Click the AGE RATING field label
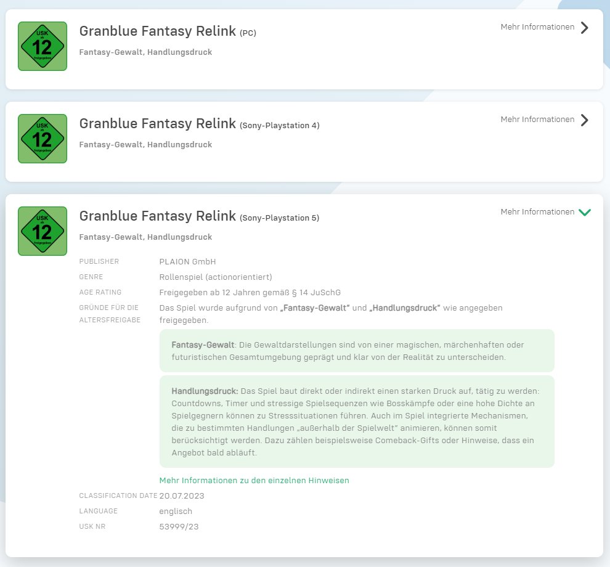 (100, 292)
